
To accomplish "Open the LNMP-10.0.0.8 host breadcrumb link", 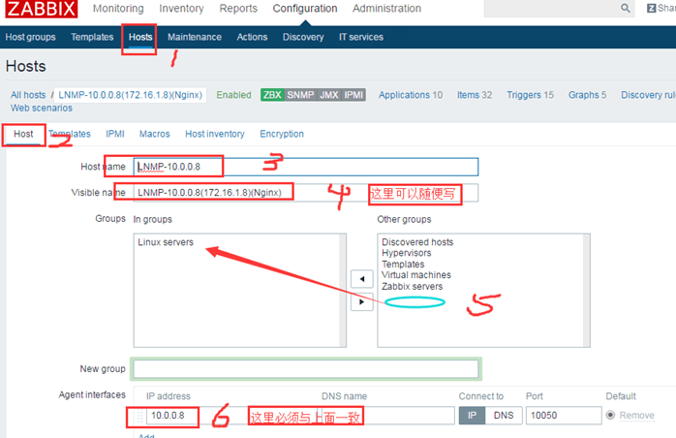I will 130,95.
